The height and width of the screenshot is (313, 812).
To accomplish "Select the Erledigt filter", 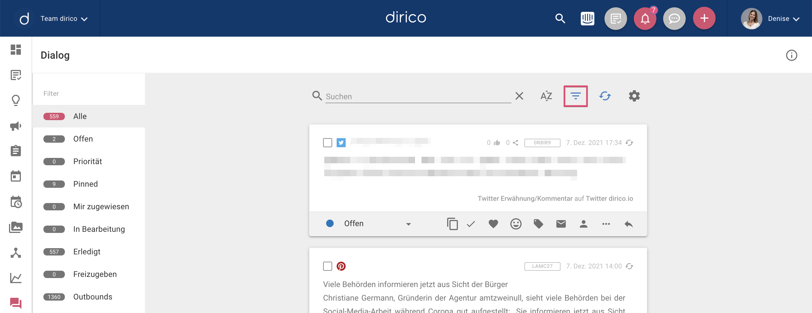I will tap(89, 252).
